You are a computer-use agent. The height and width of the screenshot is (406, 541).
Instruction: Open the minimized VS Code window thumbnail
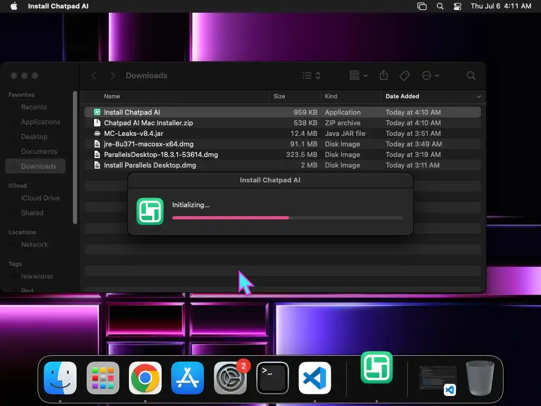point(437,380)
